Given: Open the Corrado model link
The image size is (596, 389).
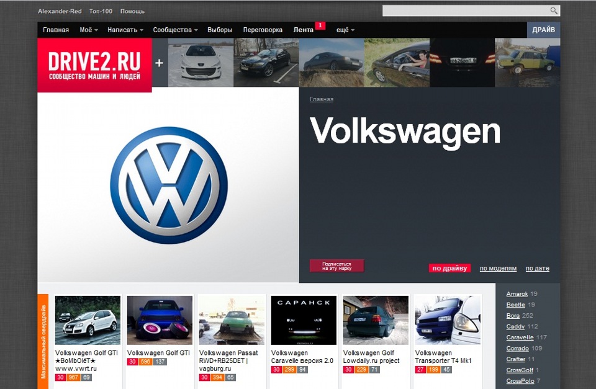Looking at the screenshot, I should point(517,348).
